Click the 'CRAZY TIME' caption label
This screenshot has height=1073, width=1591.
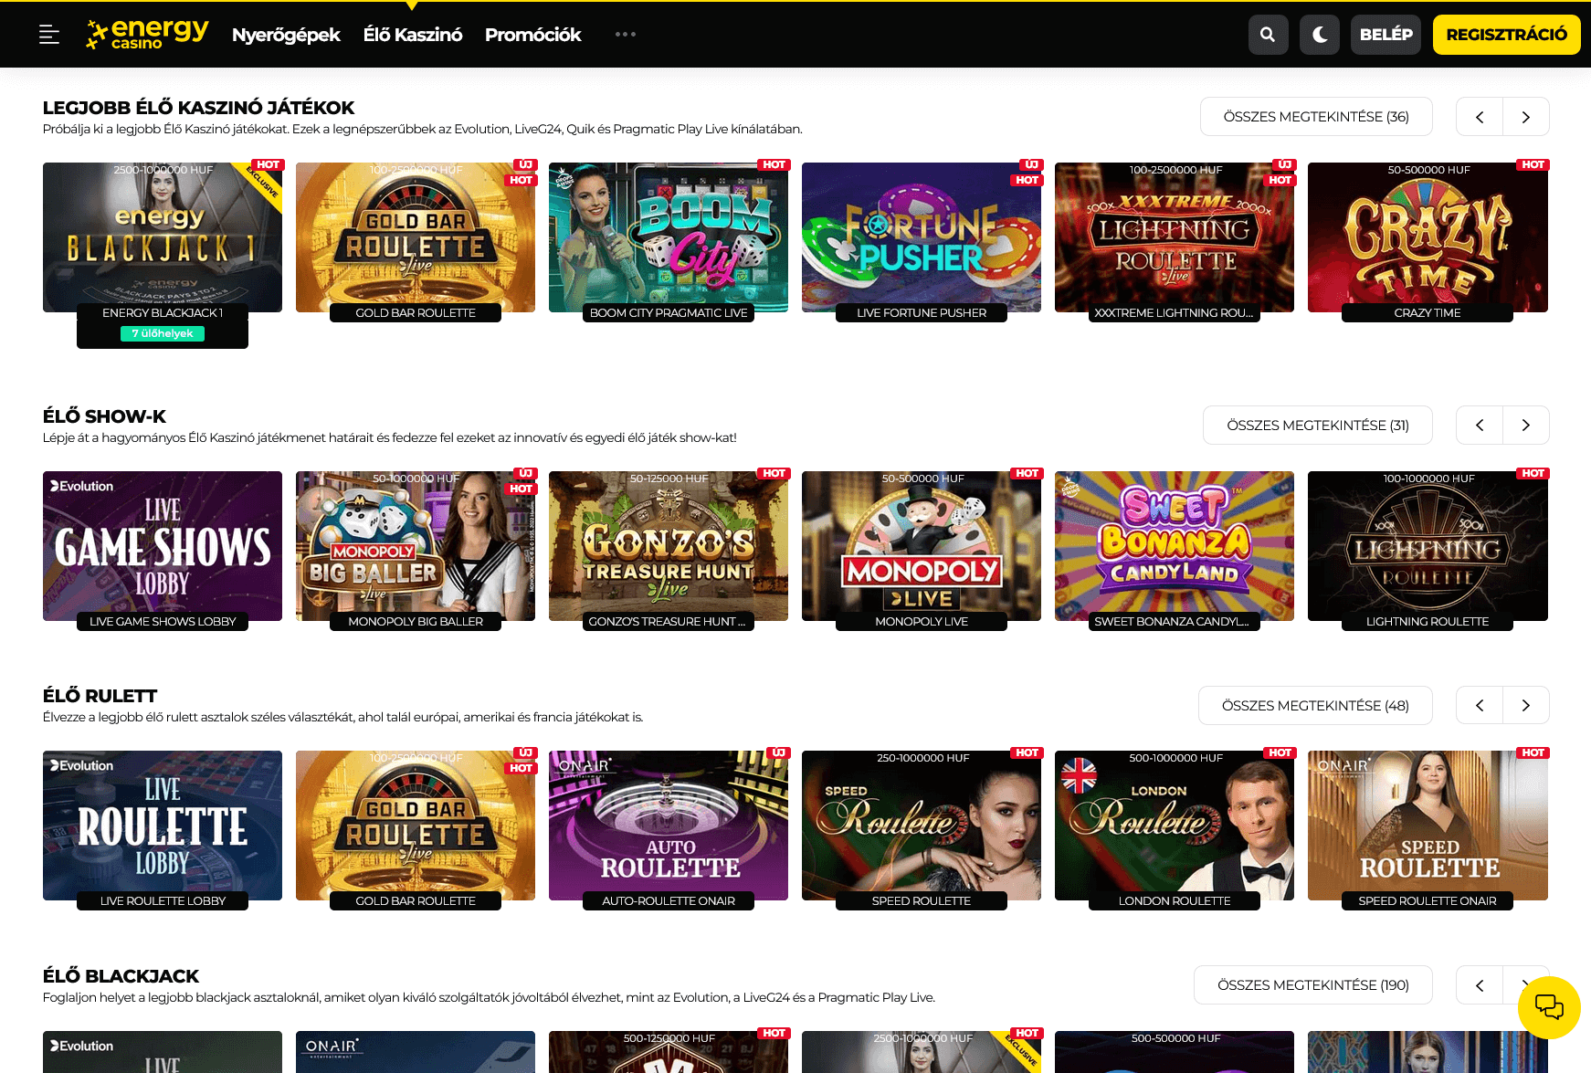pos(1428,313)
